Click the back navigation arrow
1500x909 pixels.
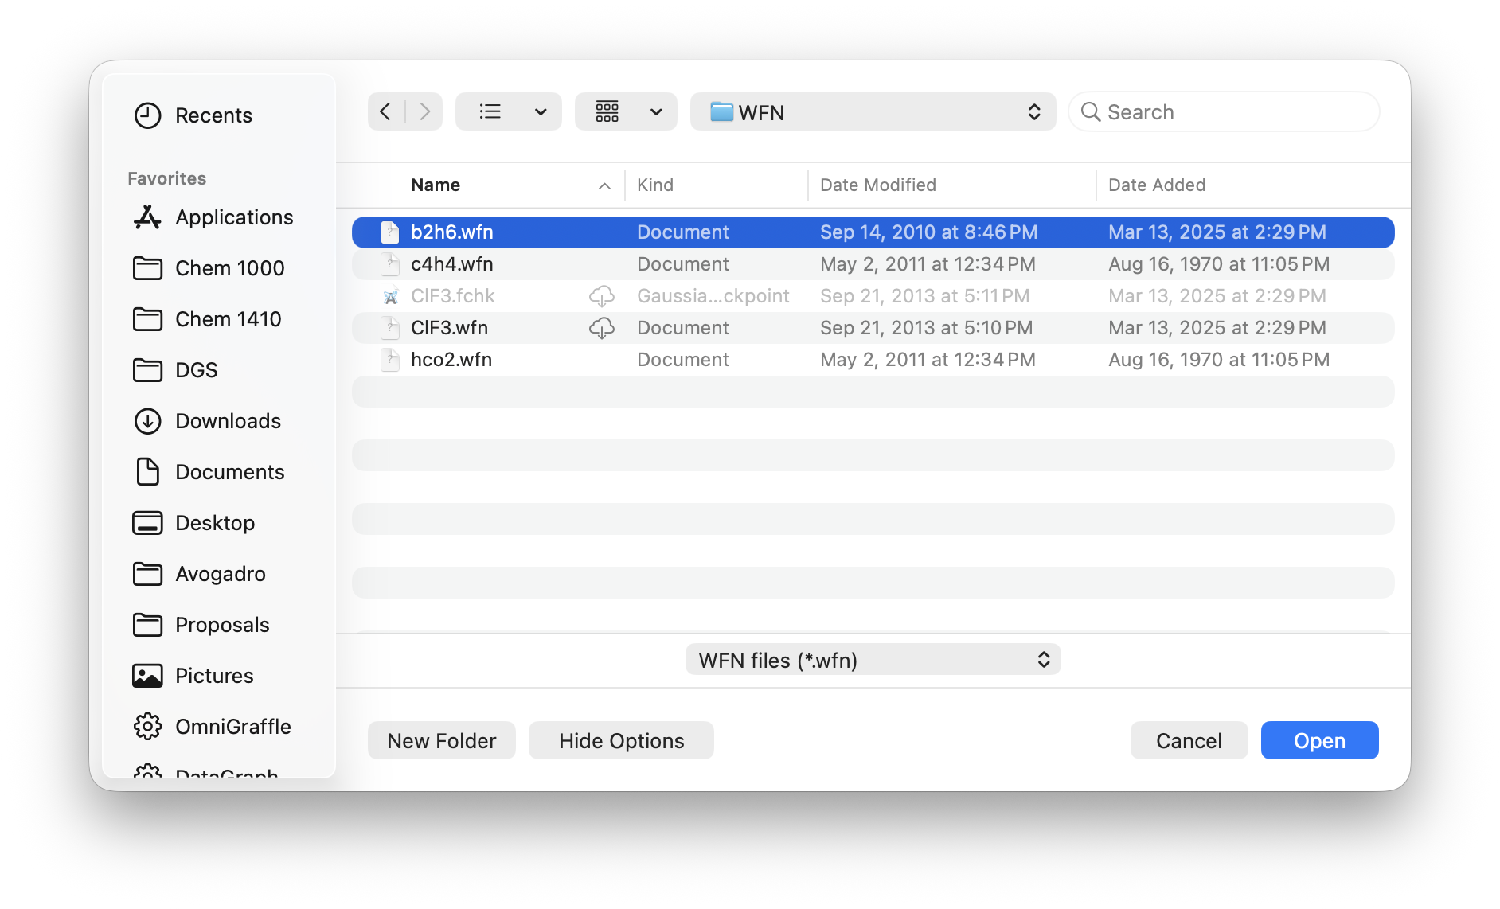pyautogui.click(x=386, y=111)
